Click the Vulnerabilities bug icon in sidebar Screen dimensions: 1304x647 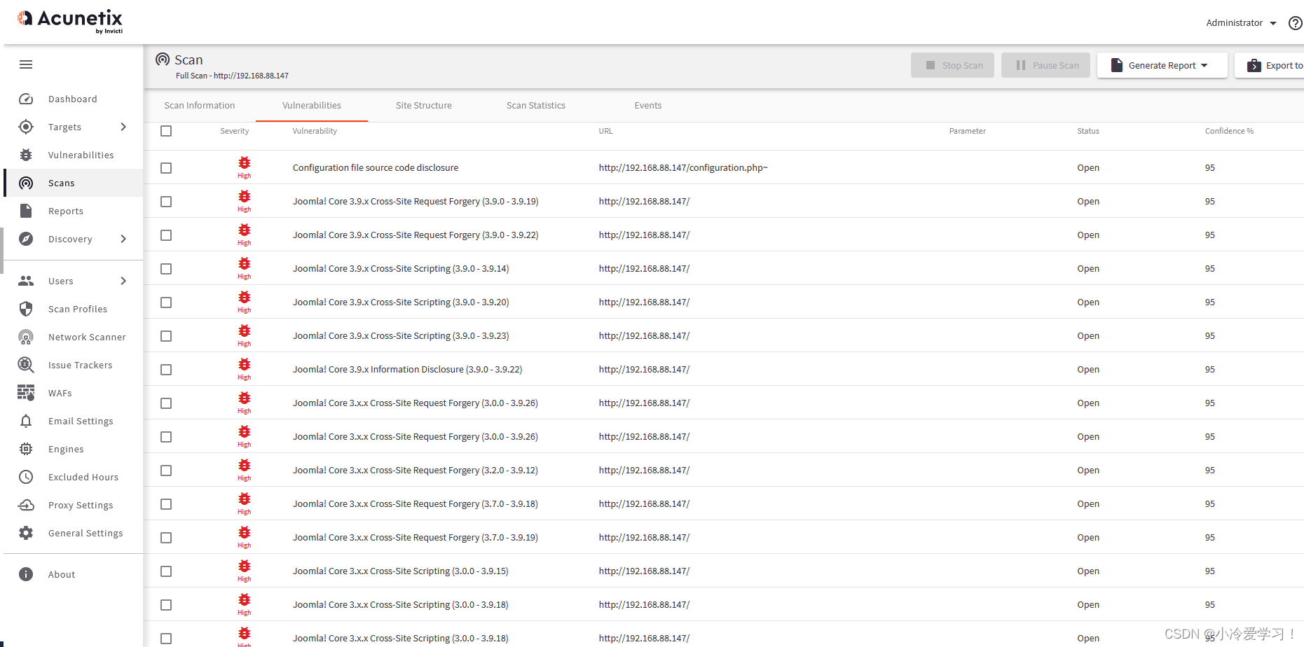26,155
